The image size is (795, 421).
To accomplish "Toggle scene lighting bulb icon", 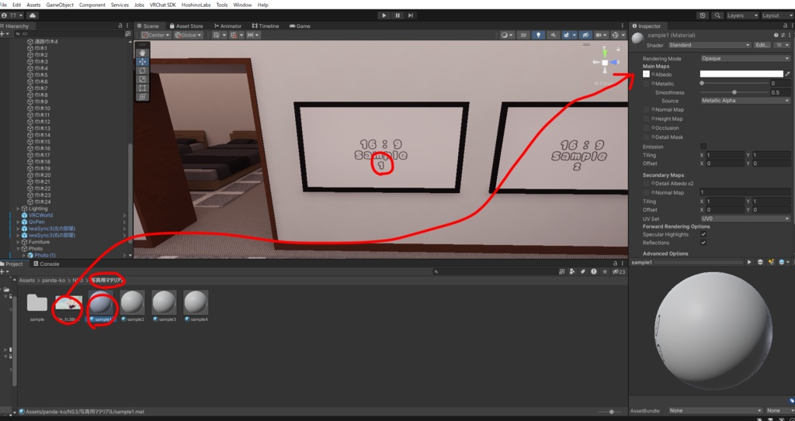I will click(538, 35).
